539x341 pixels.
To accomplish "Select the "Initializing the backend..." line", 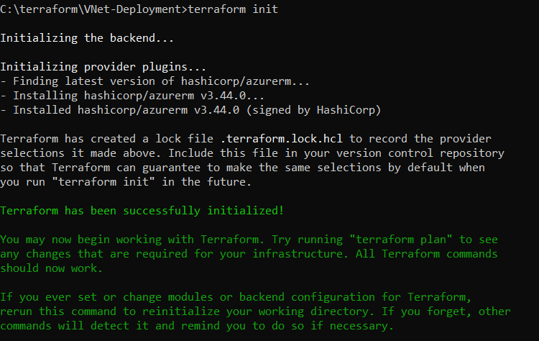I will [87, 38].
